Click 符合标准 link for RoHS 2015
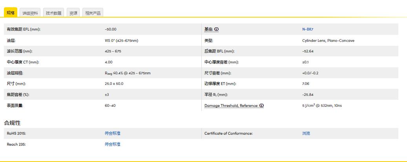Image resolution: width=407 pixels, height=162 pixels. click(113, 133)
